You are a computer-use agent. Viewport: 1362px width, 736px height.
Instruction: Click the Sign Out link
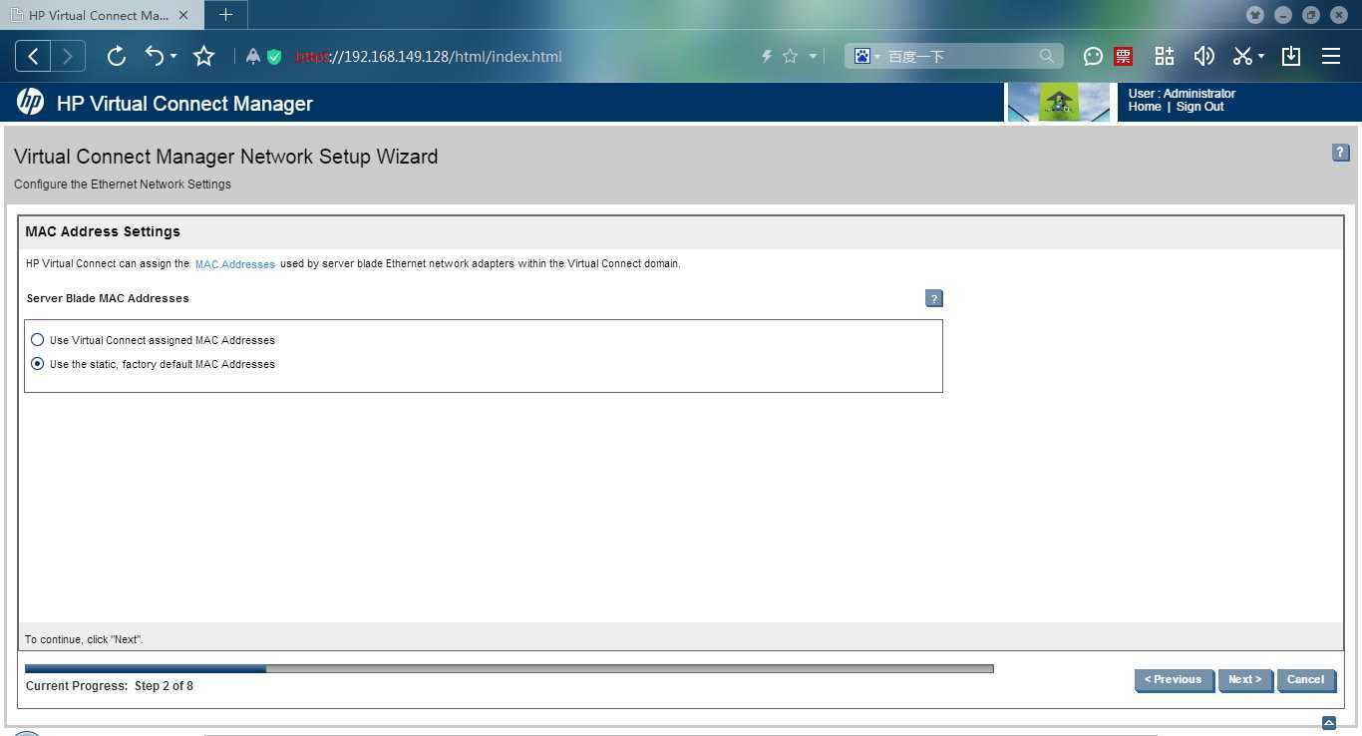coord(1199,107)
